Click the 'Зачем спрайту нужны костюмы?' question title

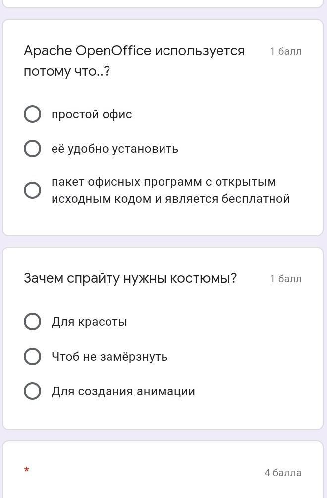pyautogui.click(x=130, y=278)
